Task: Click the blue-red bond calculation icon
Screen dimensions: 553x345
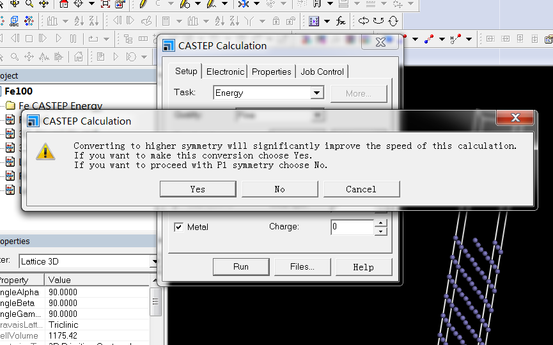Action: click(429, 39)
